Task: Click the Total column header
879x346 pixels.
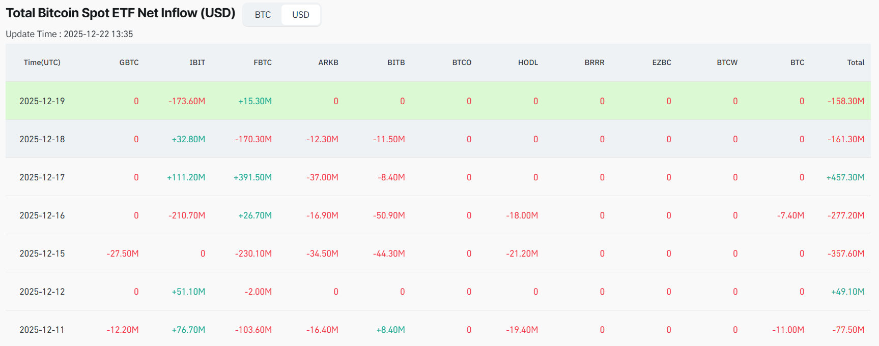Action: pyautogui.click(x=856, y=62)
